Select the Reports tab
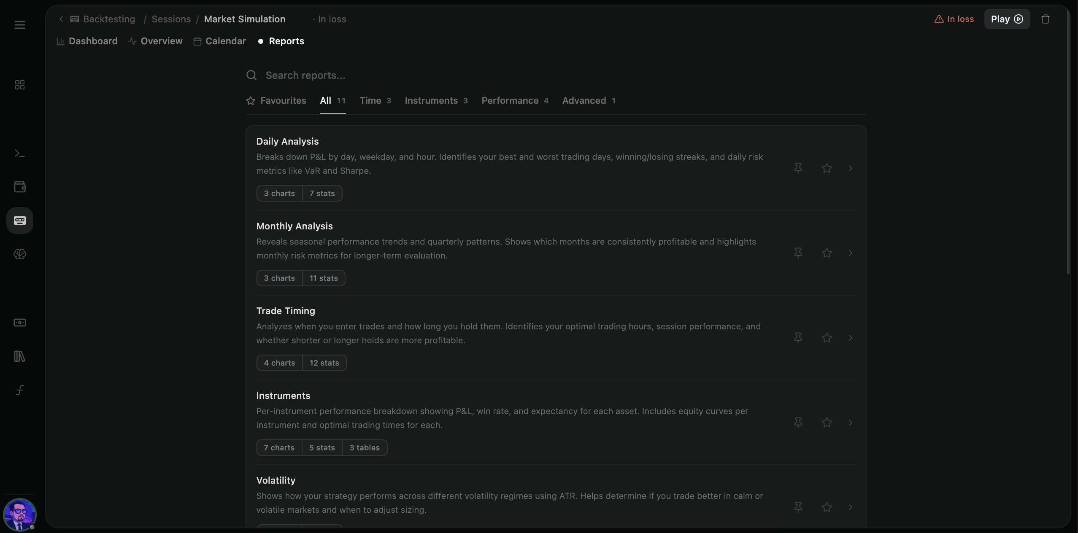Image resolution: width=1078 pixels, height=533 pixels. pyautogui.click(x=281, y=41)
